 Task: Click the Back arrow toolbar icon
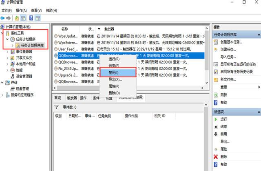[2, 18]
